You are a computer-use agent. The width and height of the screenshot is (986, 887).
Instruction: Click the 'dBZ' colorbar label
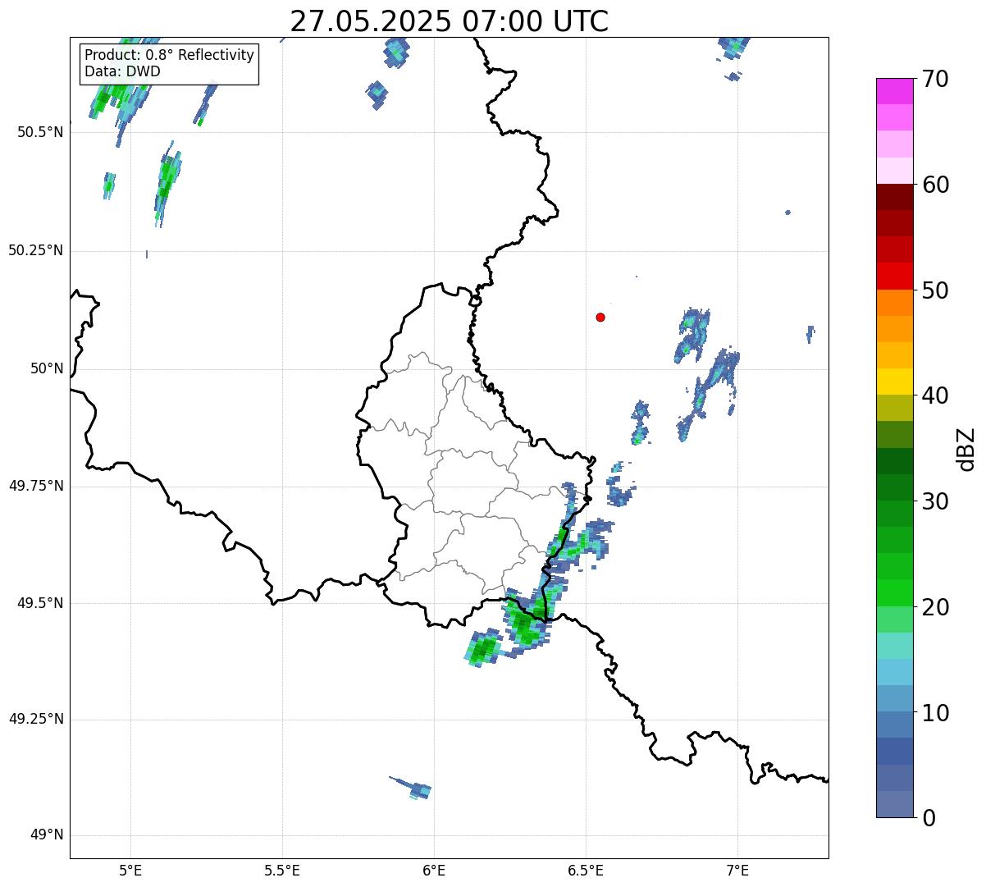(966, 449)
